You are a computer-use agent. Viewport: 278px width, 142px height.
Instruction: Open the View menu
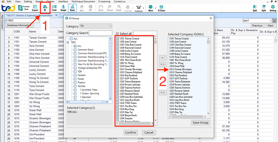point(18,1)
